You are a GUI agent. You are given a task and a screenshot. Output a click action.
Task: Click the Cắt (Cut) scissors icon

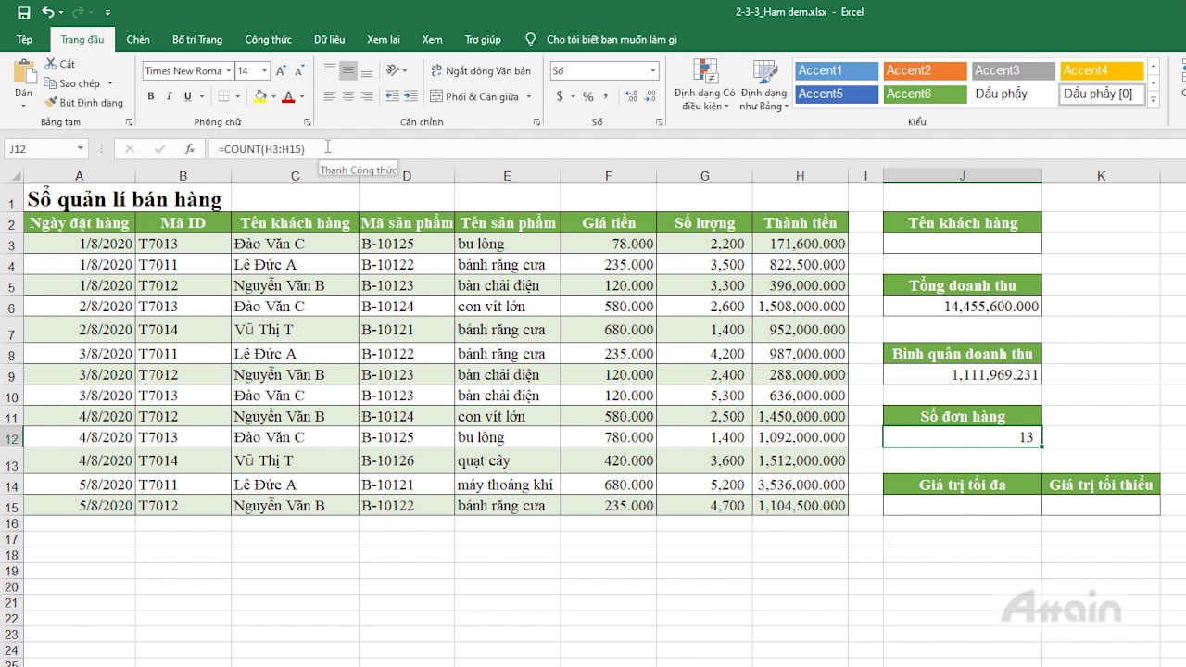52,64
